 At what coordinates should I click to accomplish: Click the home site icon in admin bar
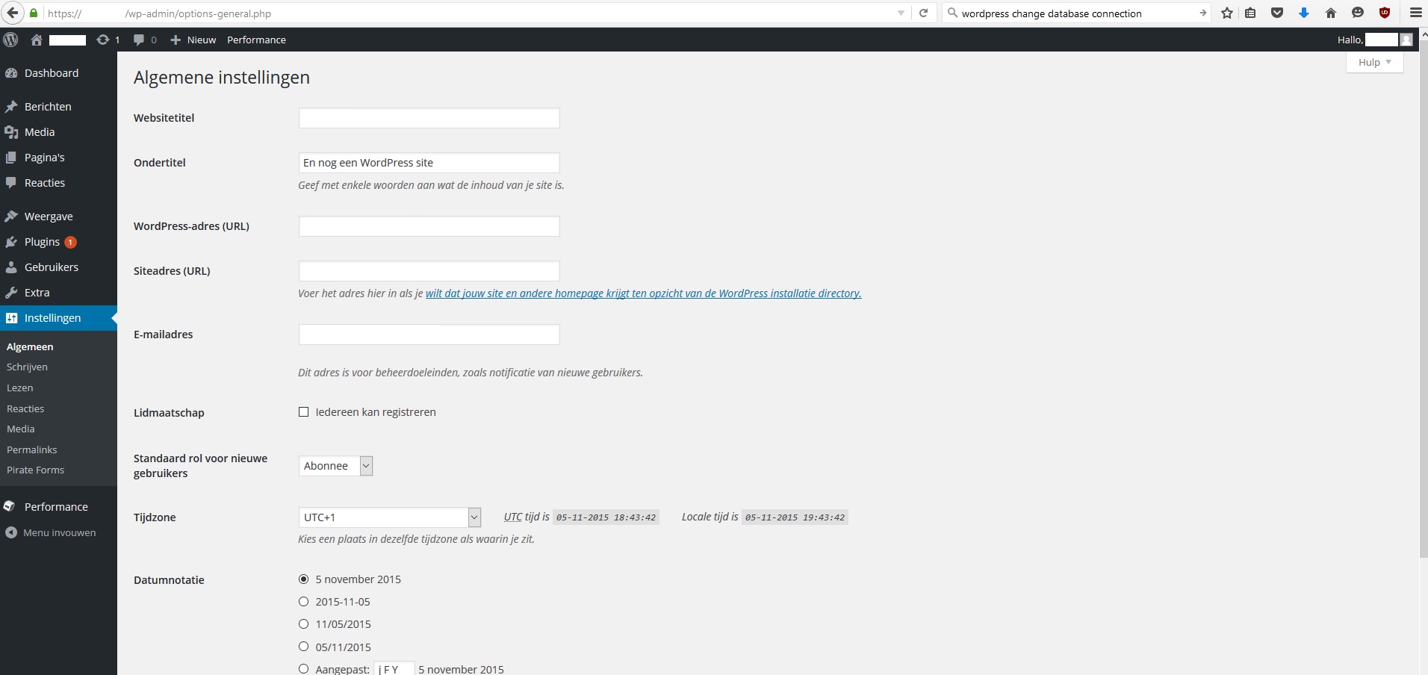pyautogui.click(x=36, y=40)
